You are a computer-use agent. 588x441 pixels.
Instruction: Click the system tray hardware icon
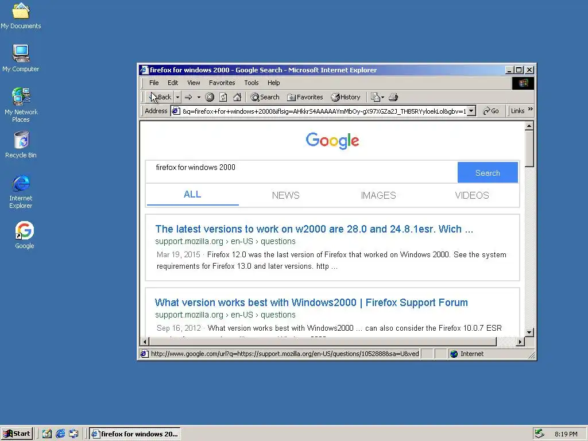539,434
